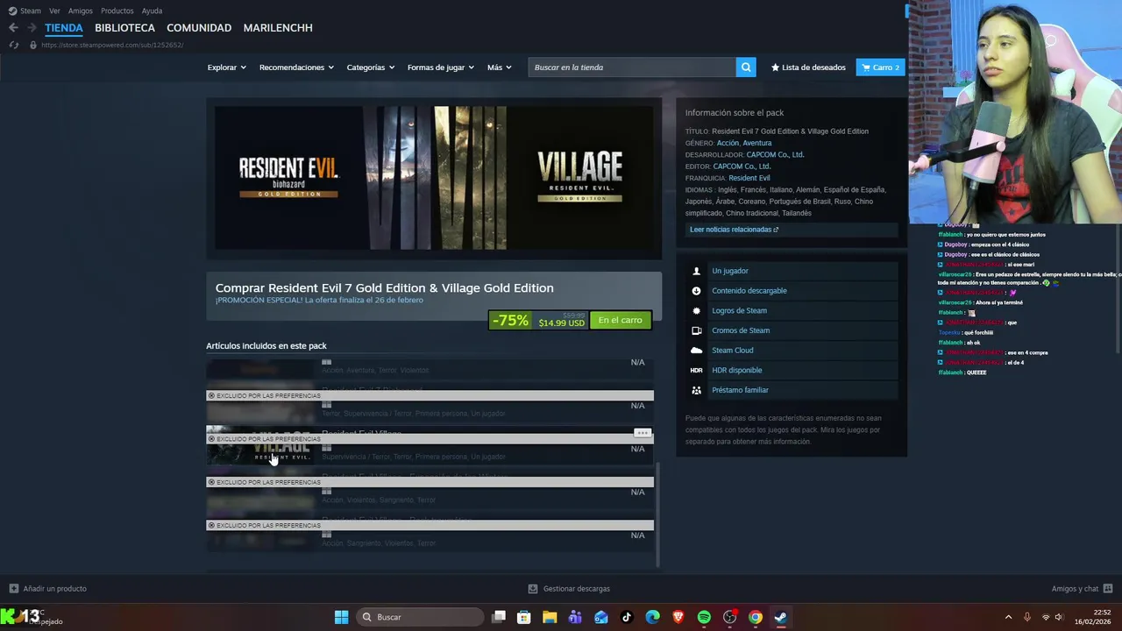1122x631 pixels.
Task: Click the HDR disponible badge icon
Action: (x=697, y=371)
